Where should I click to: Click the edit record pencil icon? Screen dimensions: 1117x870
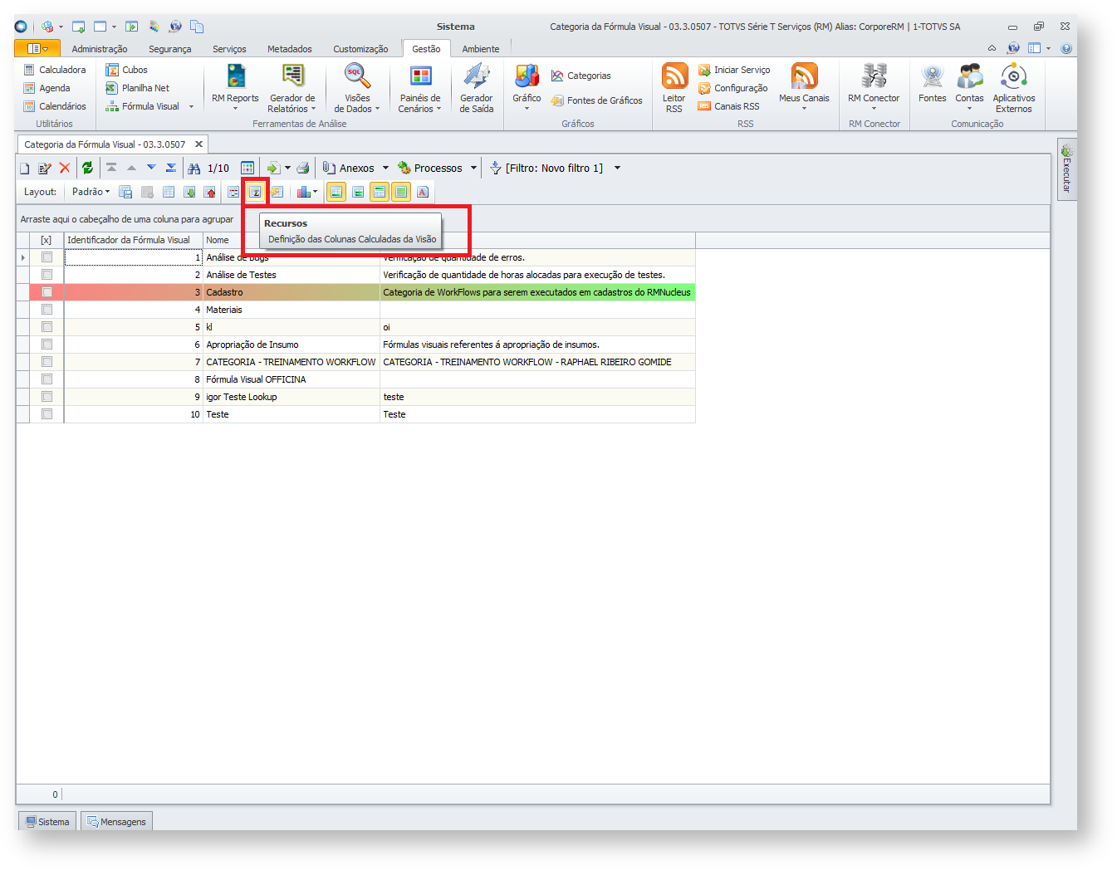click(x=45, y=169)
